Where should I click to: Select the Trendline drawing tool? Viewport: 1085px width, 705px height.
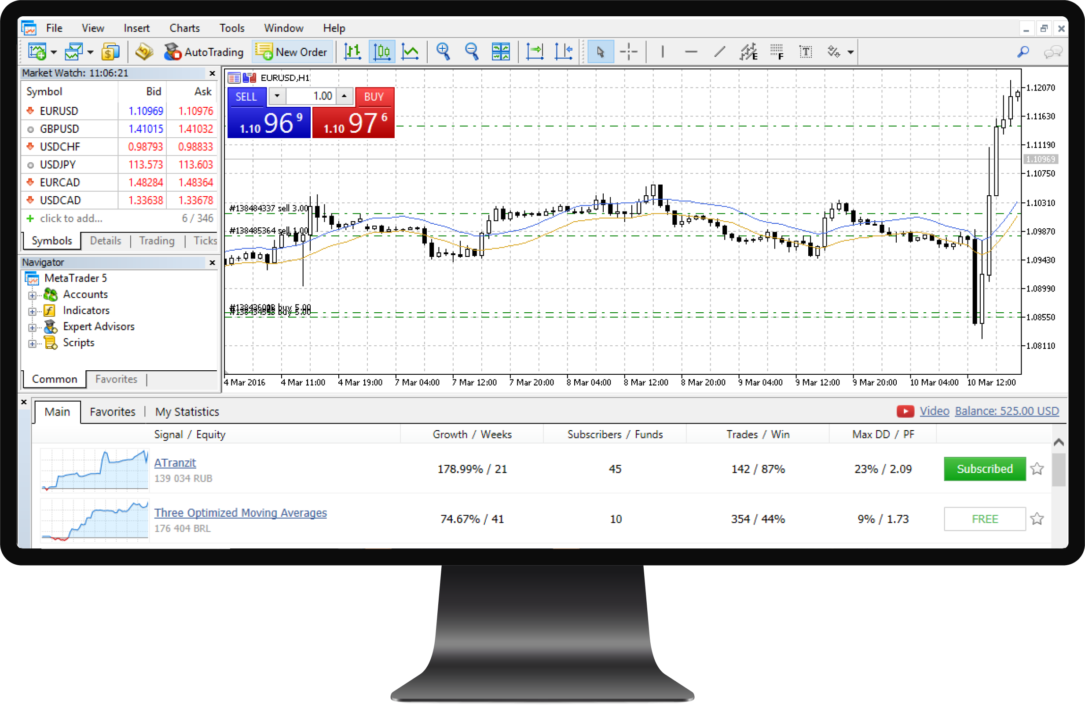[719, 52]
